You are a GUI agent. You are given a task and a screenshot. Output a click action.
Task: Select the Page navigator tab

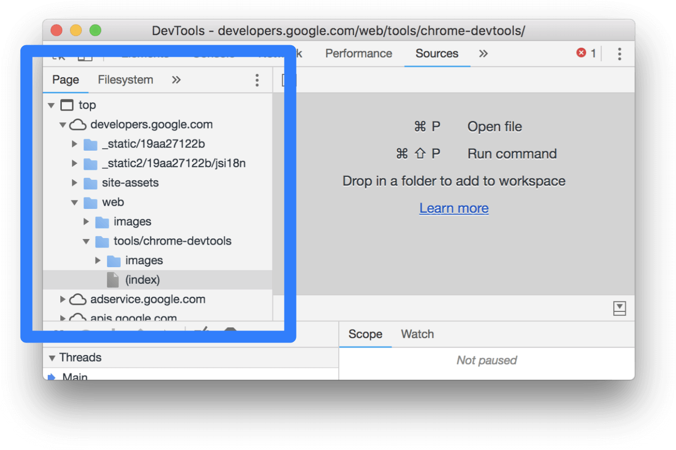point(66,80)
